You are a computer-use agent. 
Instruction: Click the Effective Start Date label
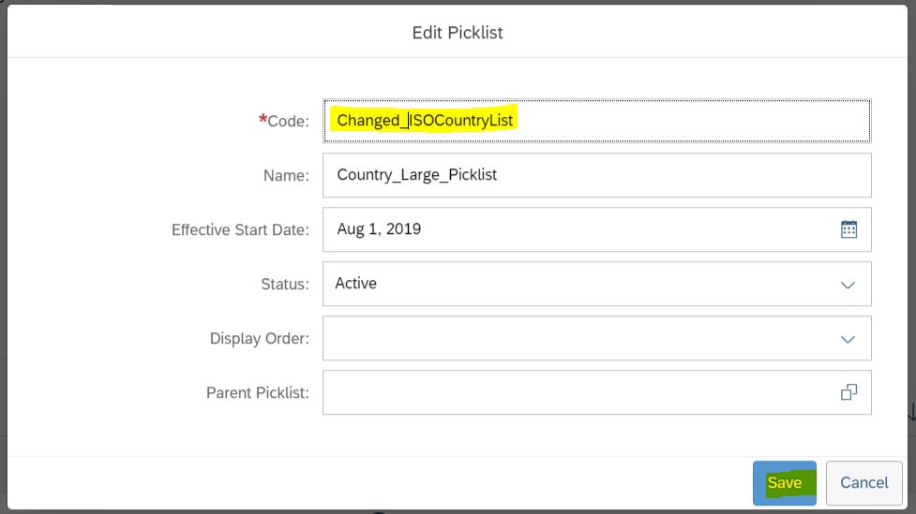coord(240,230)
